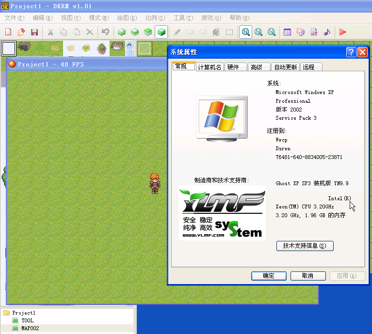Click the Delete X icon

pyautogui.click(x=90, y=32)
